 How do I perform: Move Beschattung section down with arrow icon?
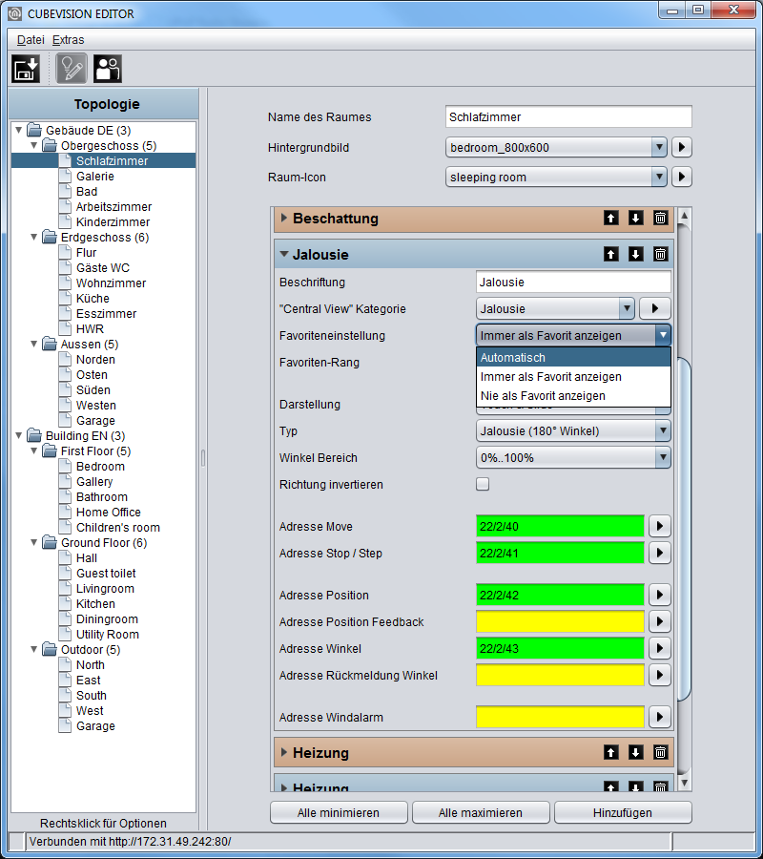(635, 218)
